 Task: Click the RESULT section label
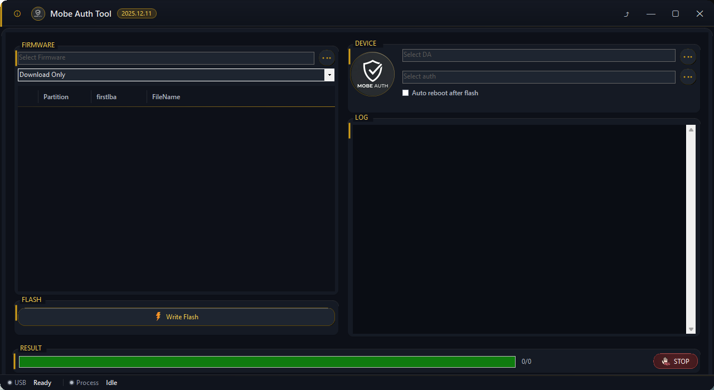pos(31,348)
